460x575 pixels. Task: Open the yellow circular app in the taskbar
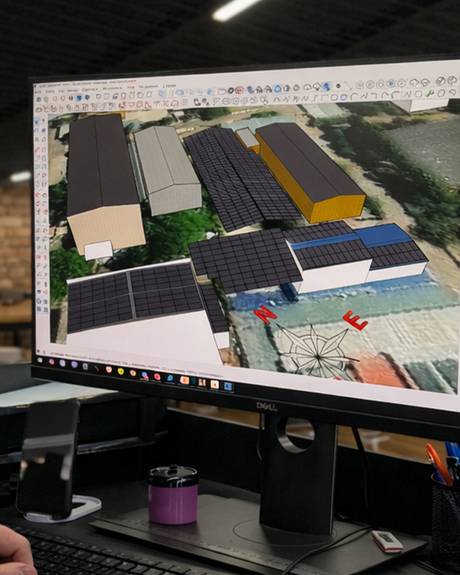(x=121, y=371)
